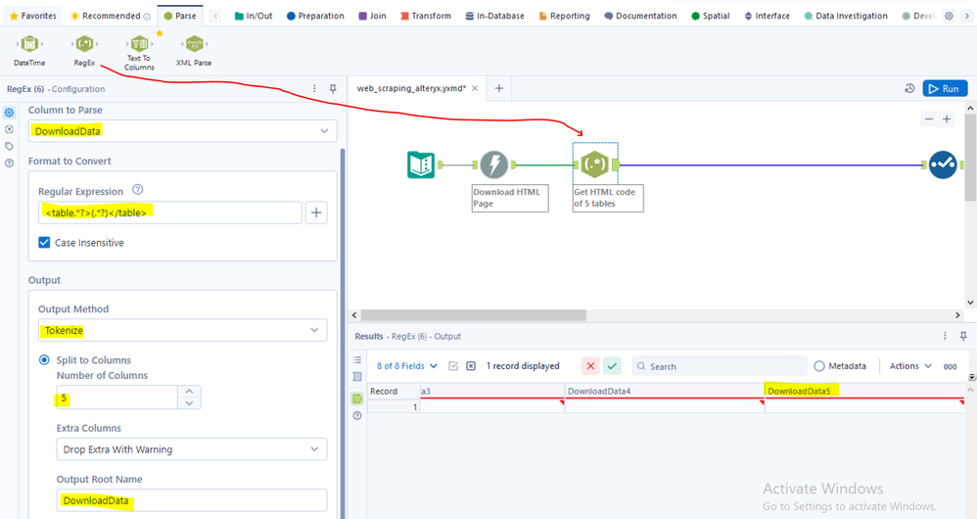
Task: Pin the Results panel
Action: 963,336
